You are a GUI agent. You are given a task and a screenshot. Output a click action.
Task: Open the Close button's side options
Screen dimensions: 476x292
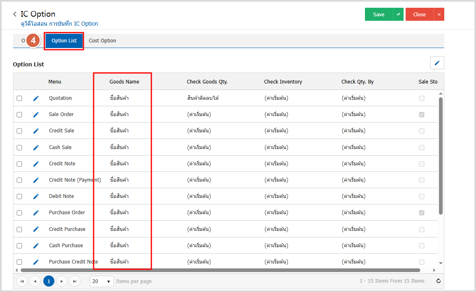coord(439,14)
